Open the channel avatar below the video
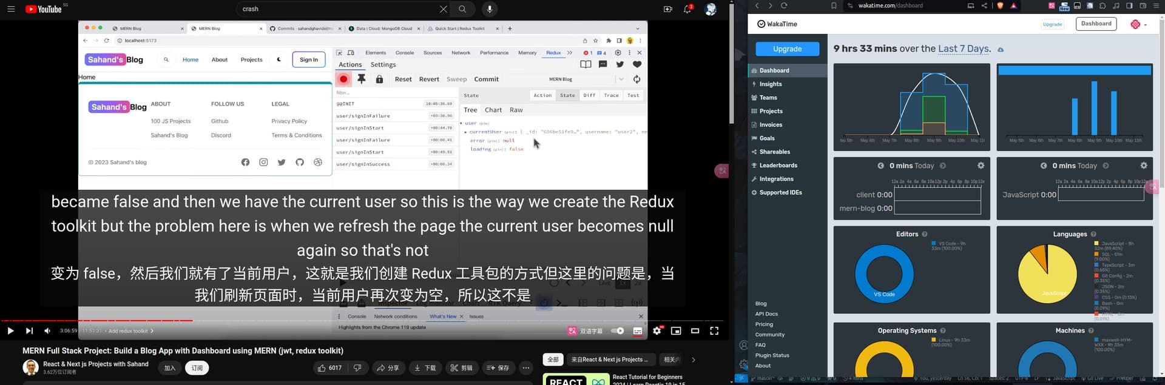This screenshot has height=385, width=1165. (x=30, y=367)
